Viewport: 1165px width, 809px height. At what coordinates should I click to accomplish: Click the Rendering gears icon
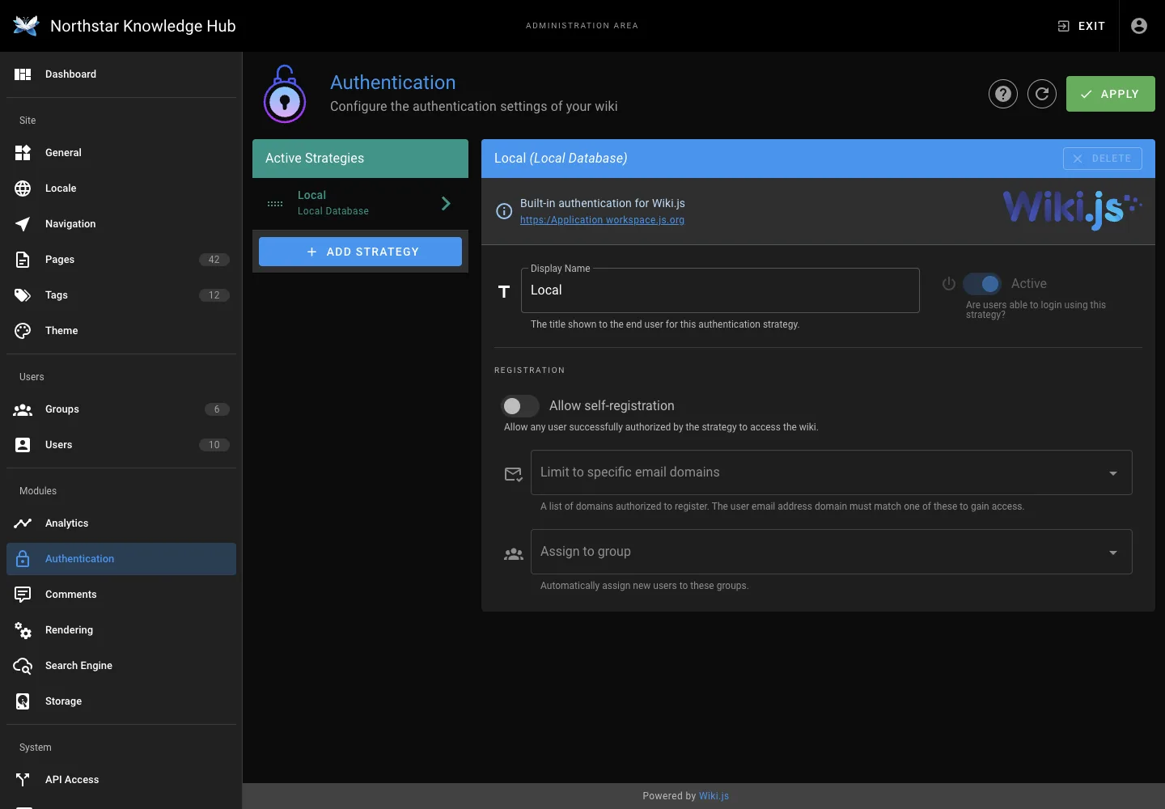click(23, 630)
